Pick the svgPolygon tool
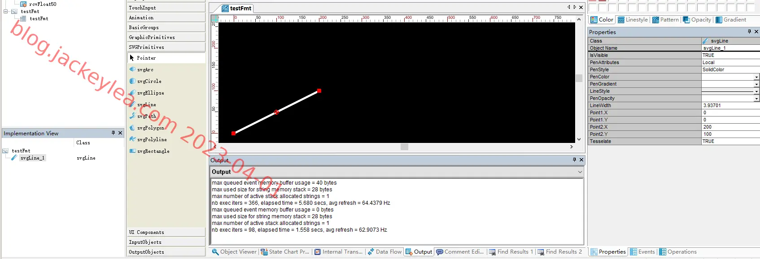 click(150, 128)
